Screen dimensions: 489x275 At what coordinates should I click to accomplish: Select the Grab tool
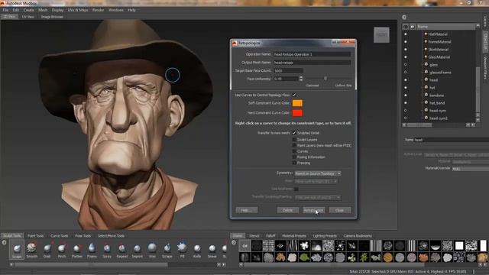47,250
